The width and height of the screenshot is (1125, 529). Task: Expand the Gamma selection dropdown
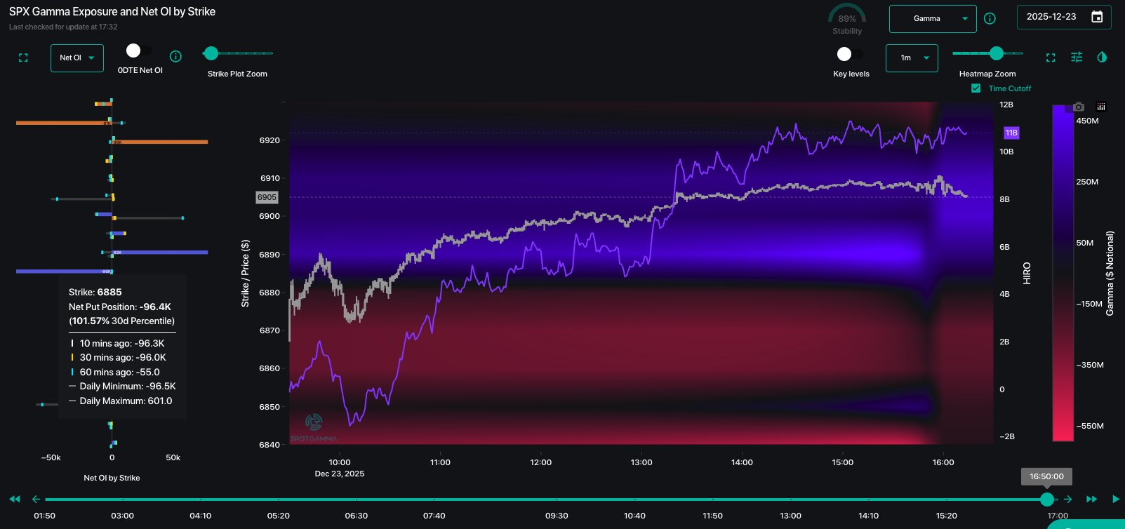[932, 19]
